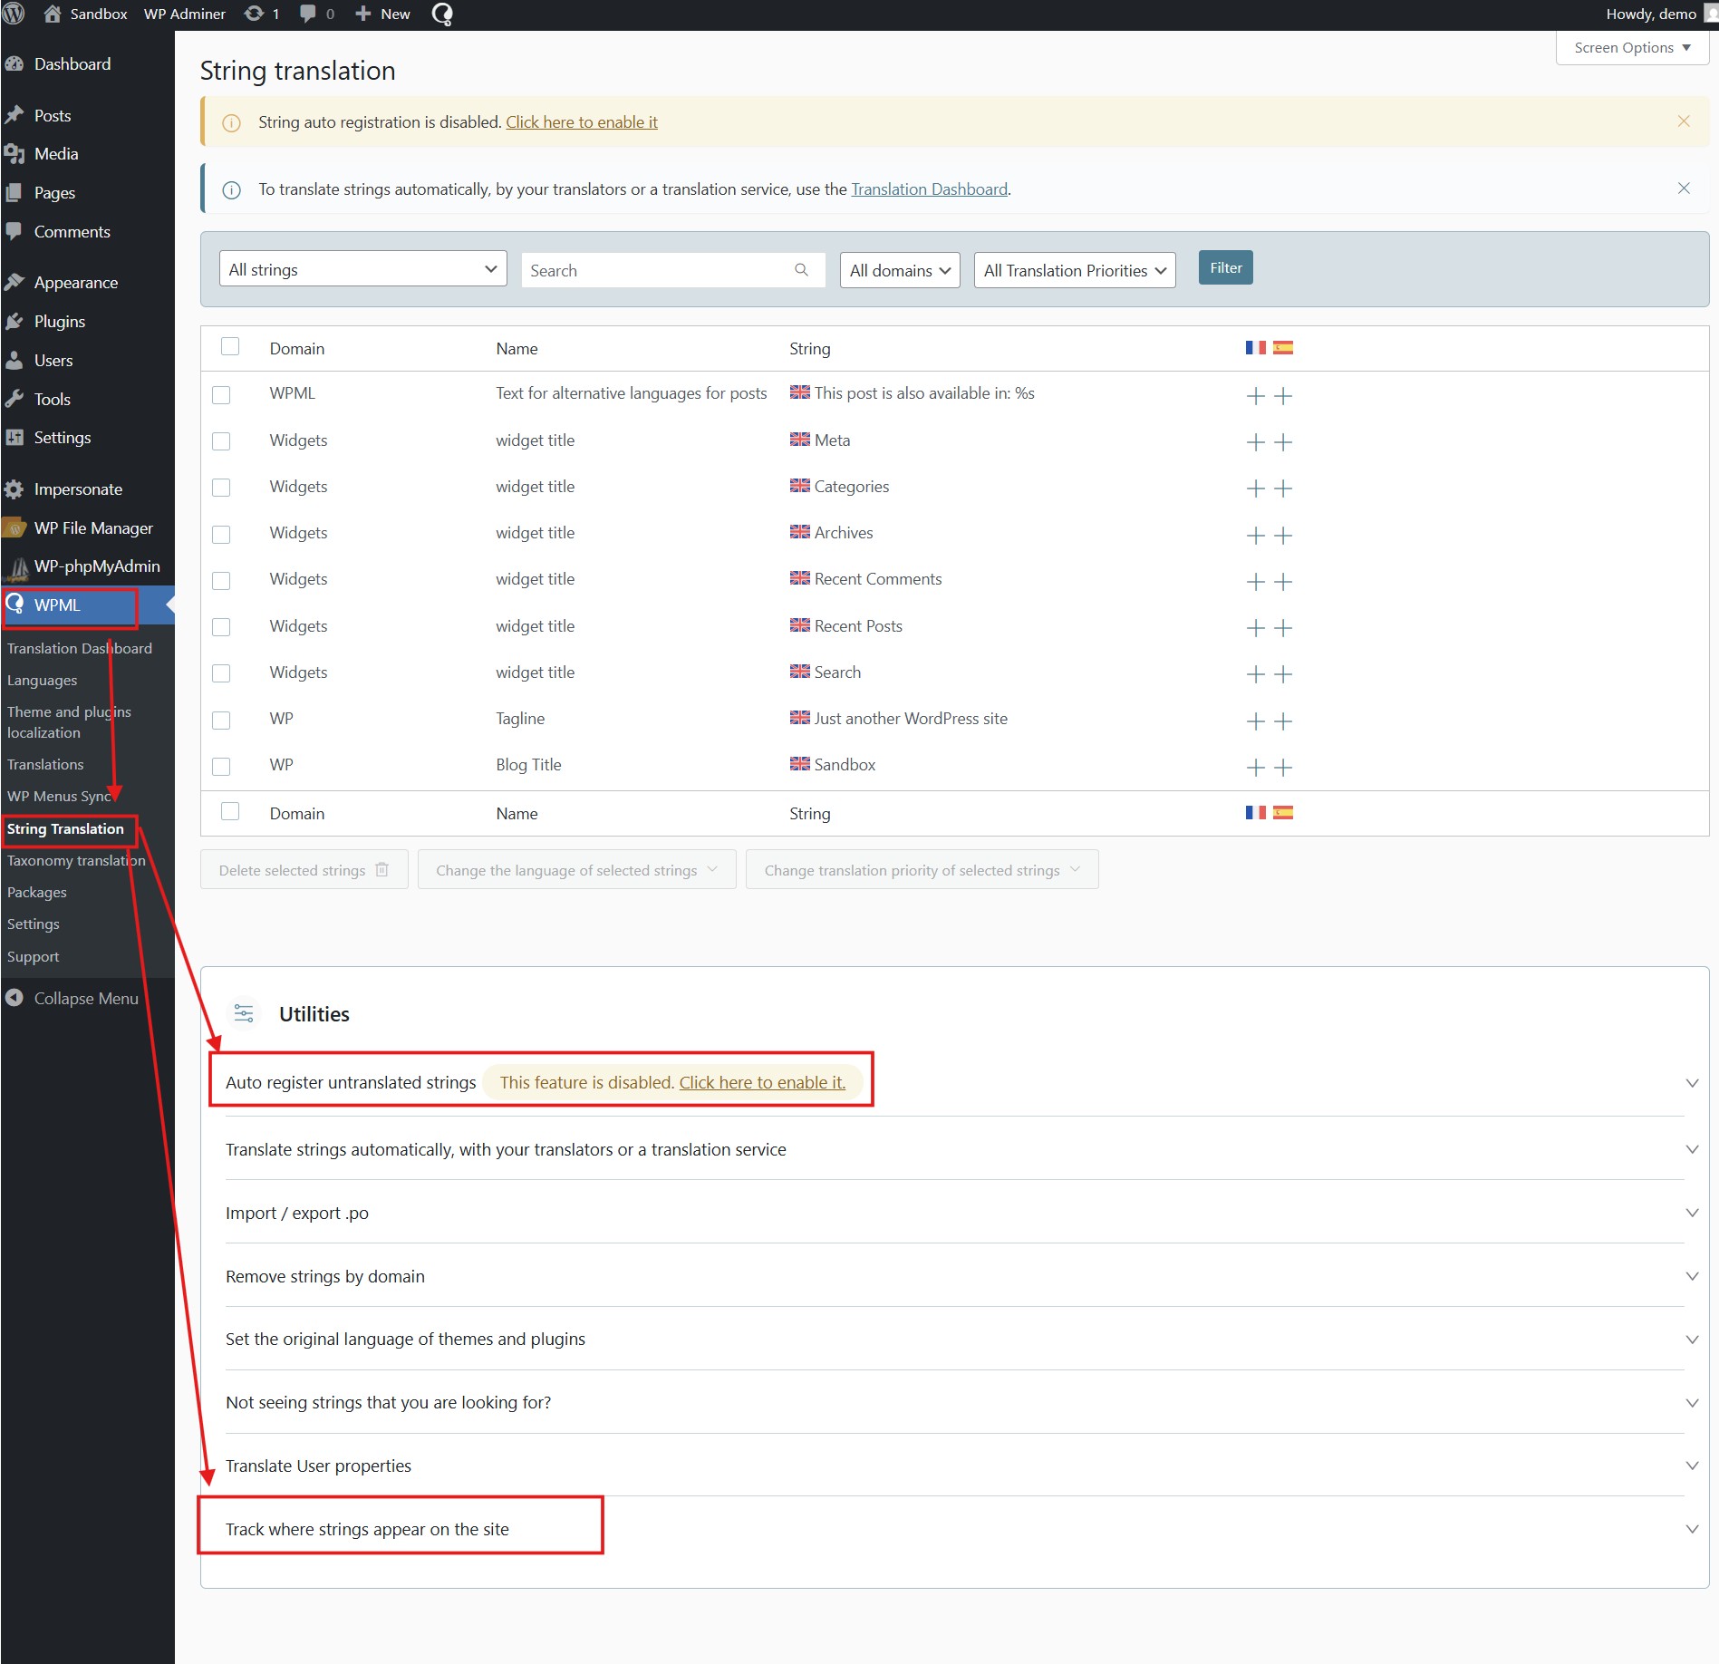Add Spanish translation for Meta string
This screenshot has height=1664, width=1719.
point(1283,442)
